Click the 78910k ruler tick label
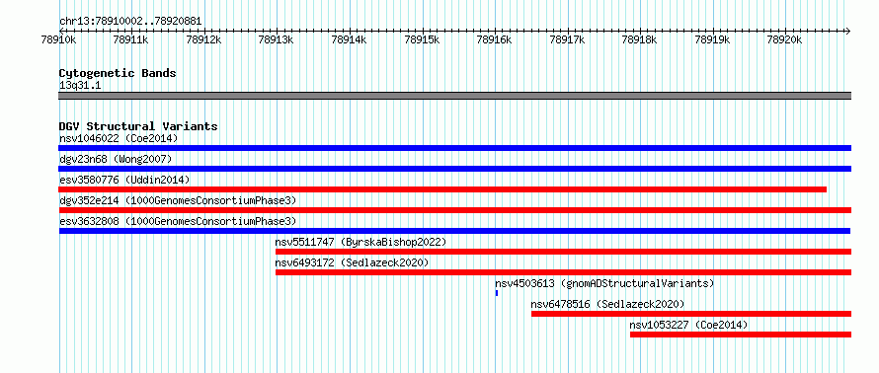879x373 pixels. coord(59,39)
